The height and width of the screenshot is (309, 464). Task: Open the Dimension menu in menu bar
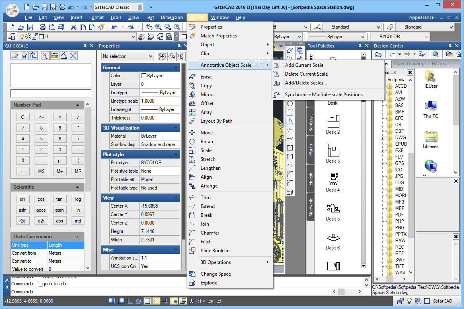click(x=172, y=17)
